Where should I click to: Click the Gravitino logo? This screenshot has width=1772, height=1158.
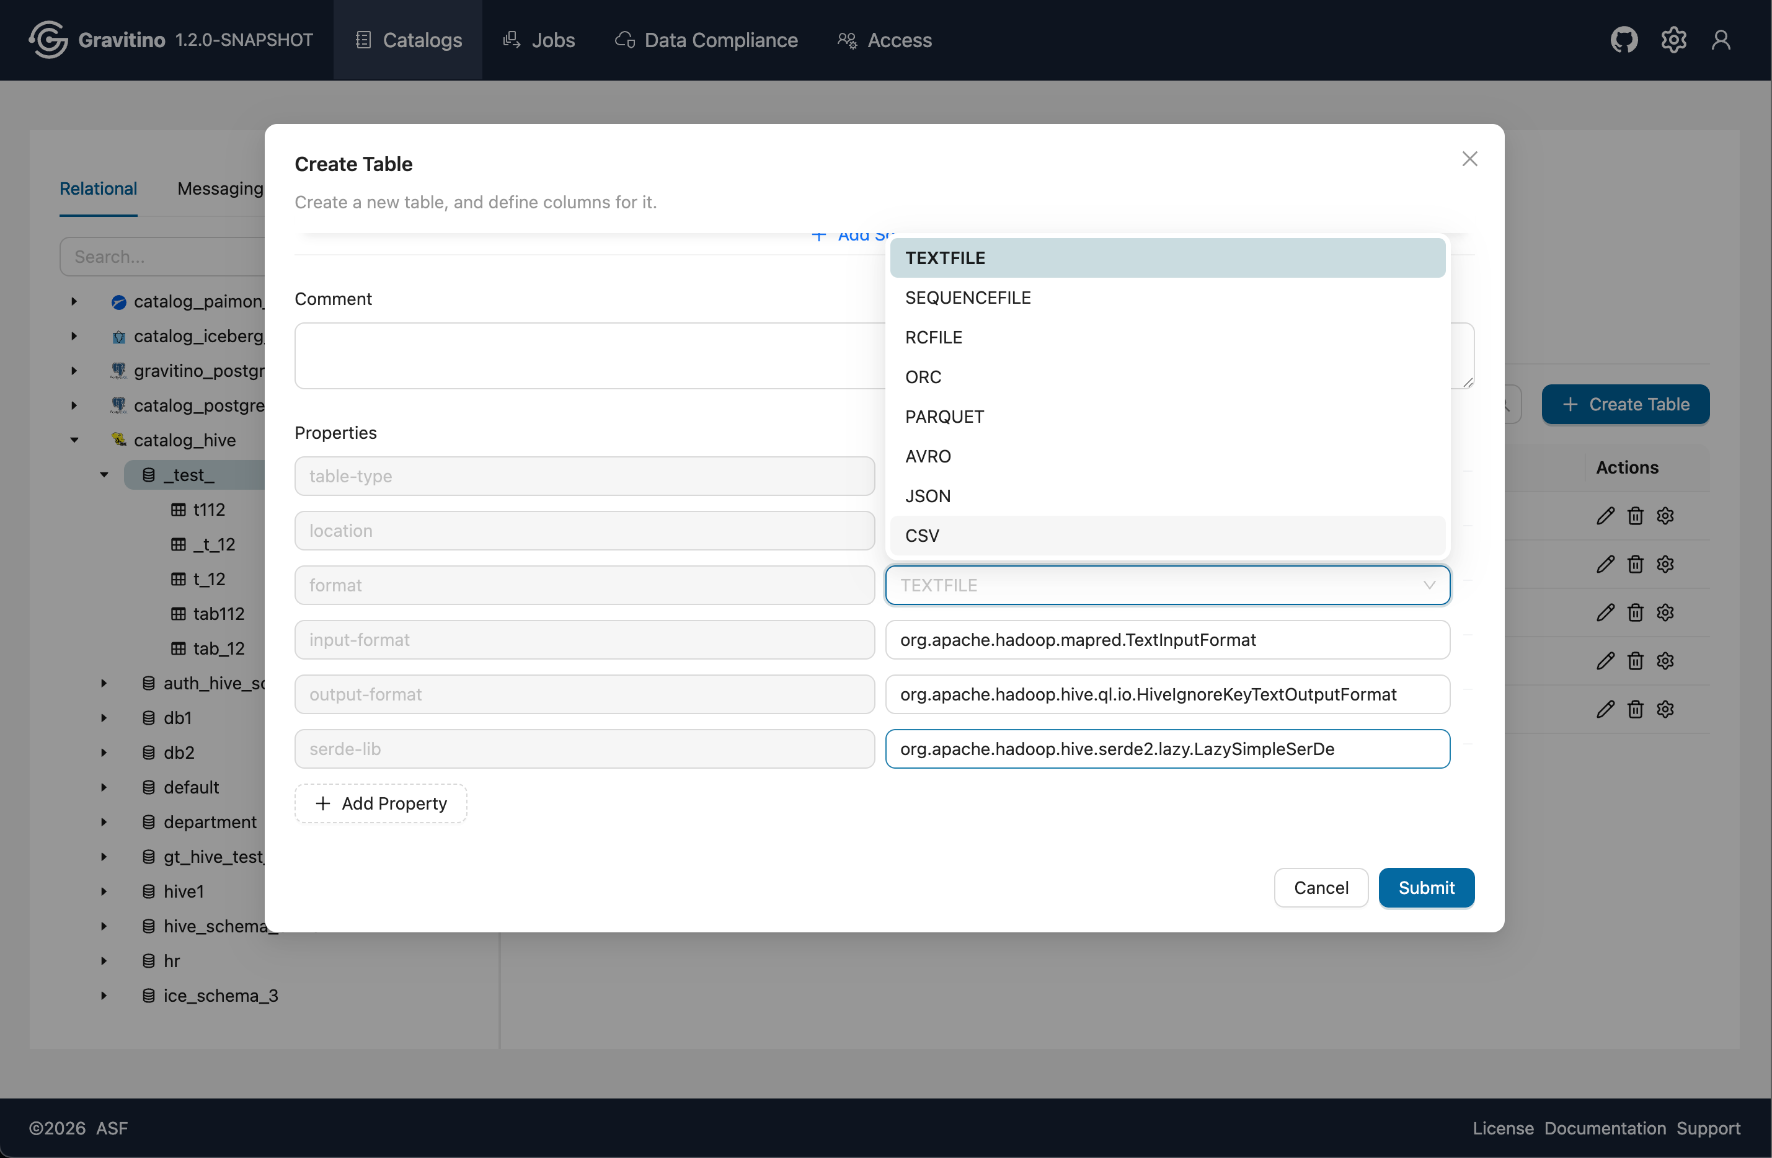click(49, 40)
